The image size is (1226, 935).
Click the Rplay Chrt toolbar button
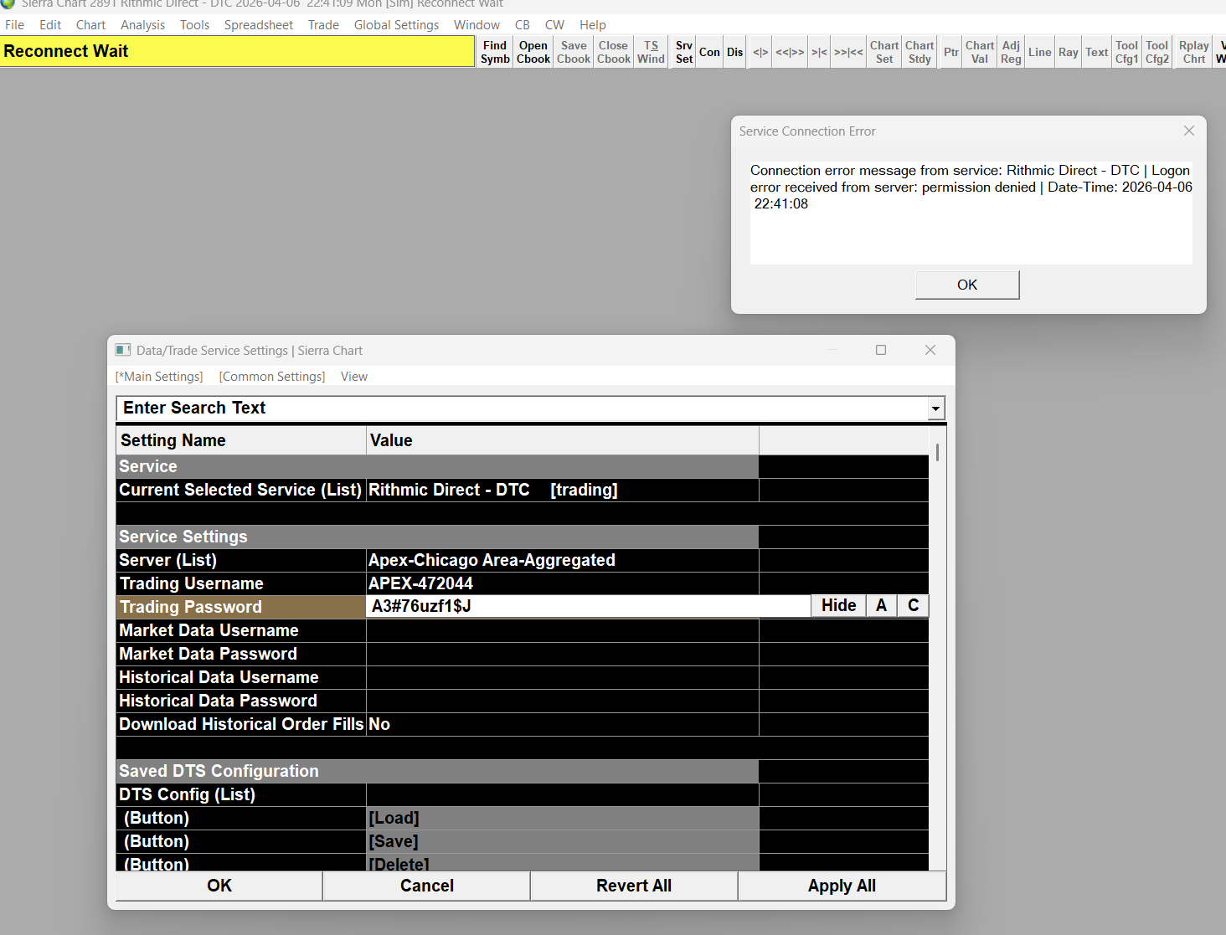(1194, 52)
